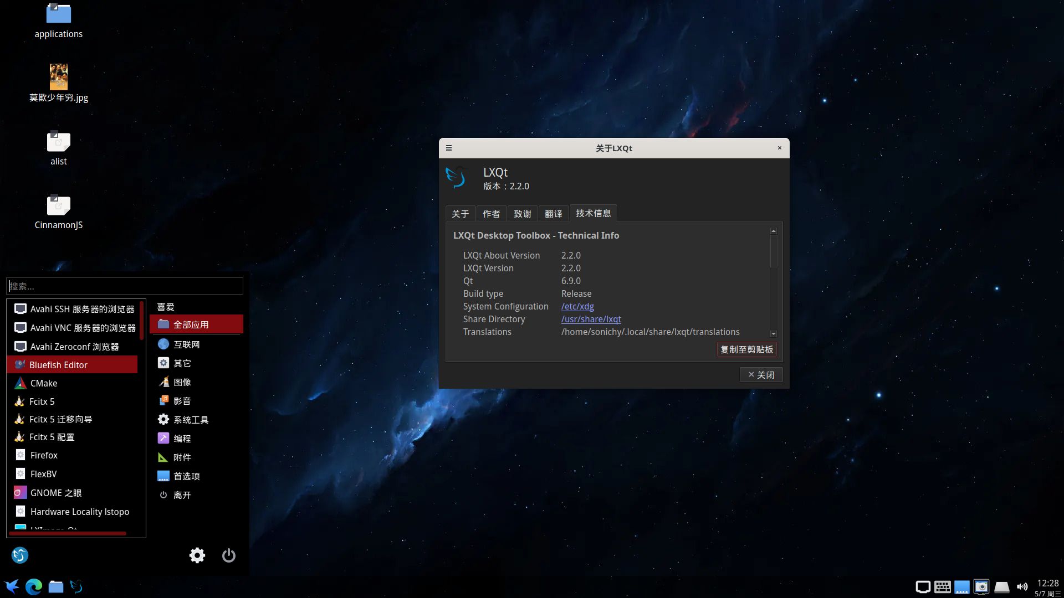This screenshot has height=598, width=1064.
Task: Open the /usr/share/lxqt link
Action: pyautogui.click(x=591, y=319)
